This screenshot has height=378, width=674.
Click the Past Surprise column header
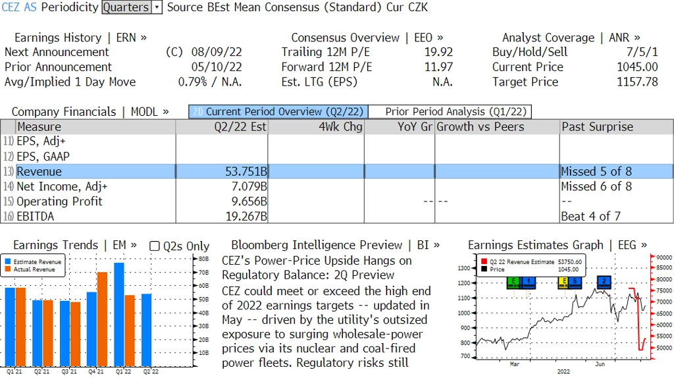click(616, 127)
